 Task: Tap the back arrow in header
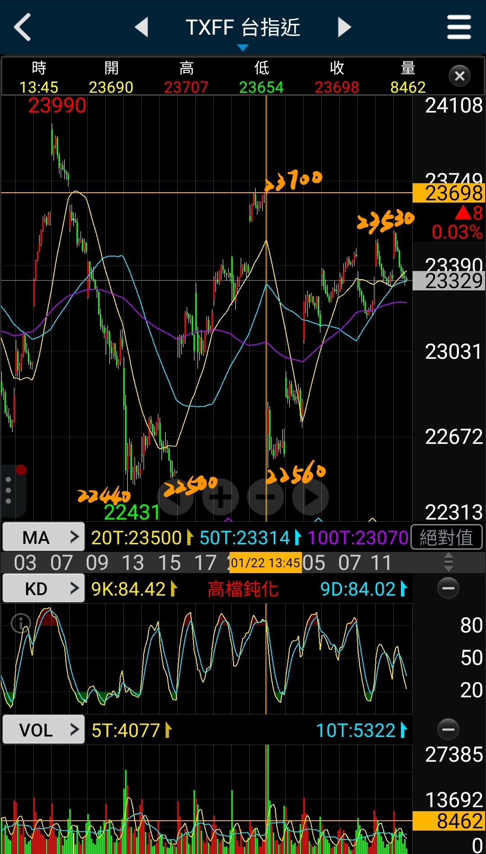[x=22, y=27]
